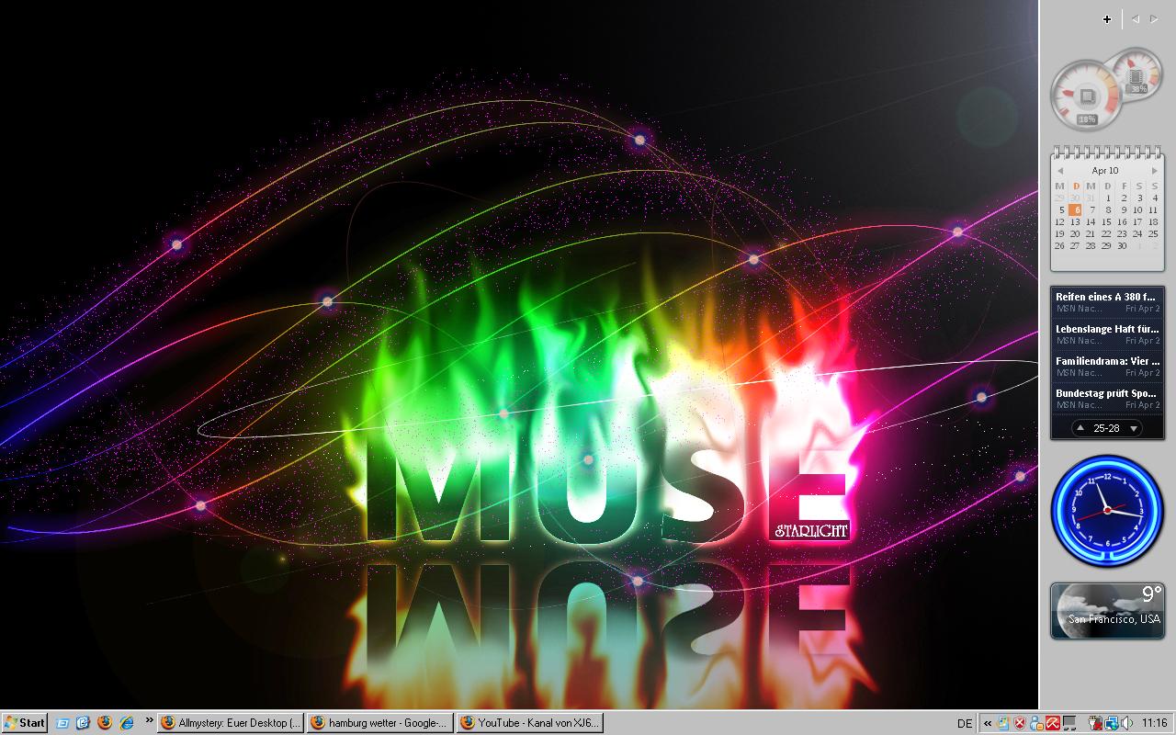Click Show Desktop quick launch icon
Screen dimensions: 1176x735
pos(62,723)
